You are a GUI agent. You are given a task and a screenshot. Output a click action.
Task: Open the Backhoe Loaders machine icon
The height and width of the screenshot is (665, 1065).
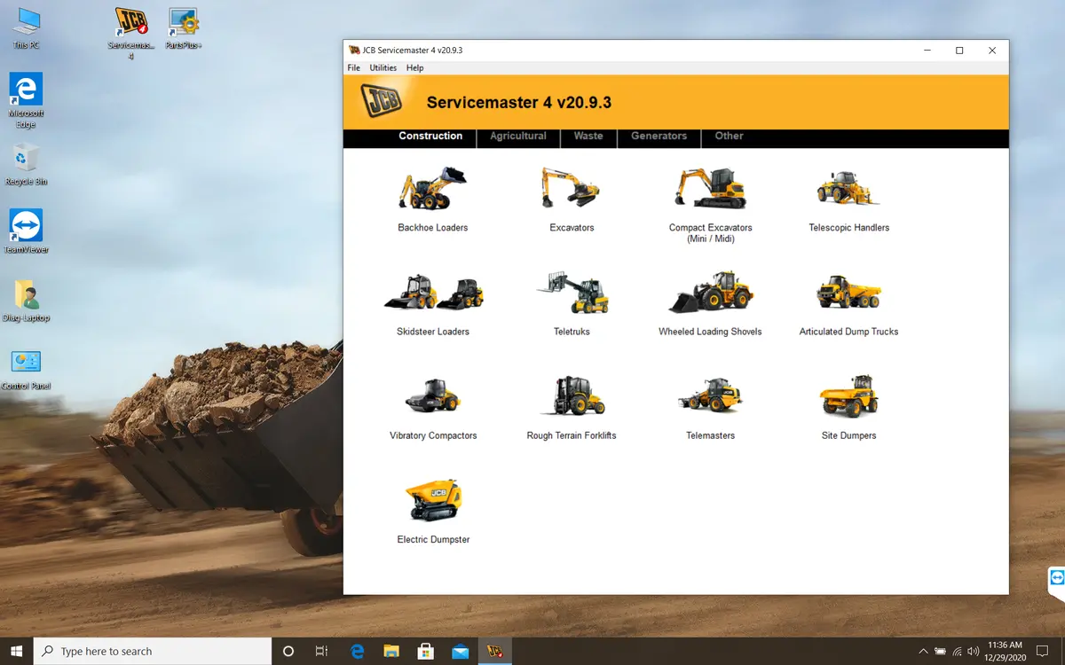[432, 188]
